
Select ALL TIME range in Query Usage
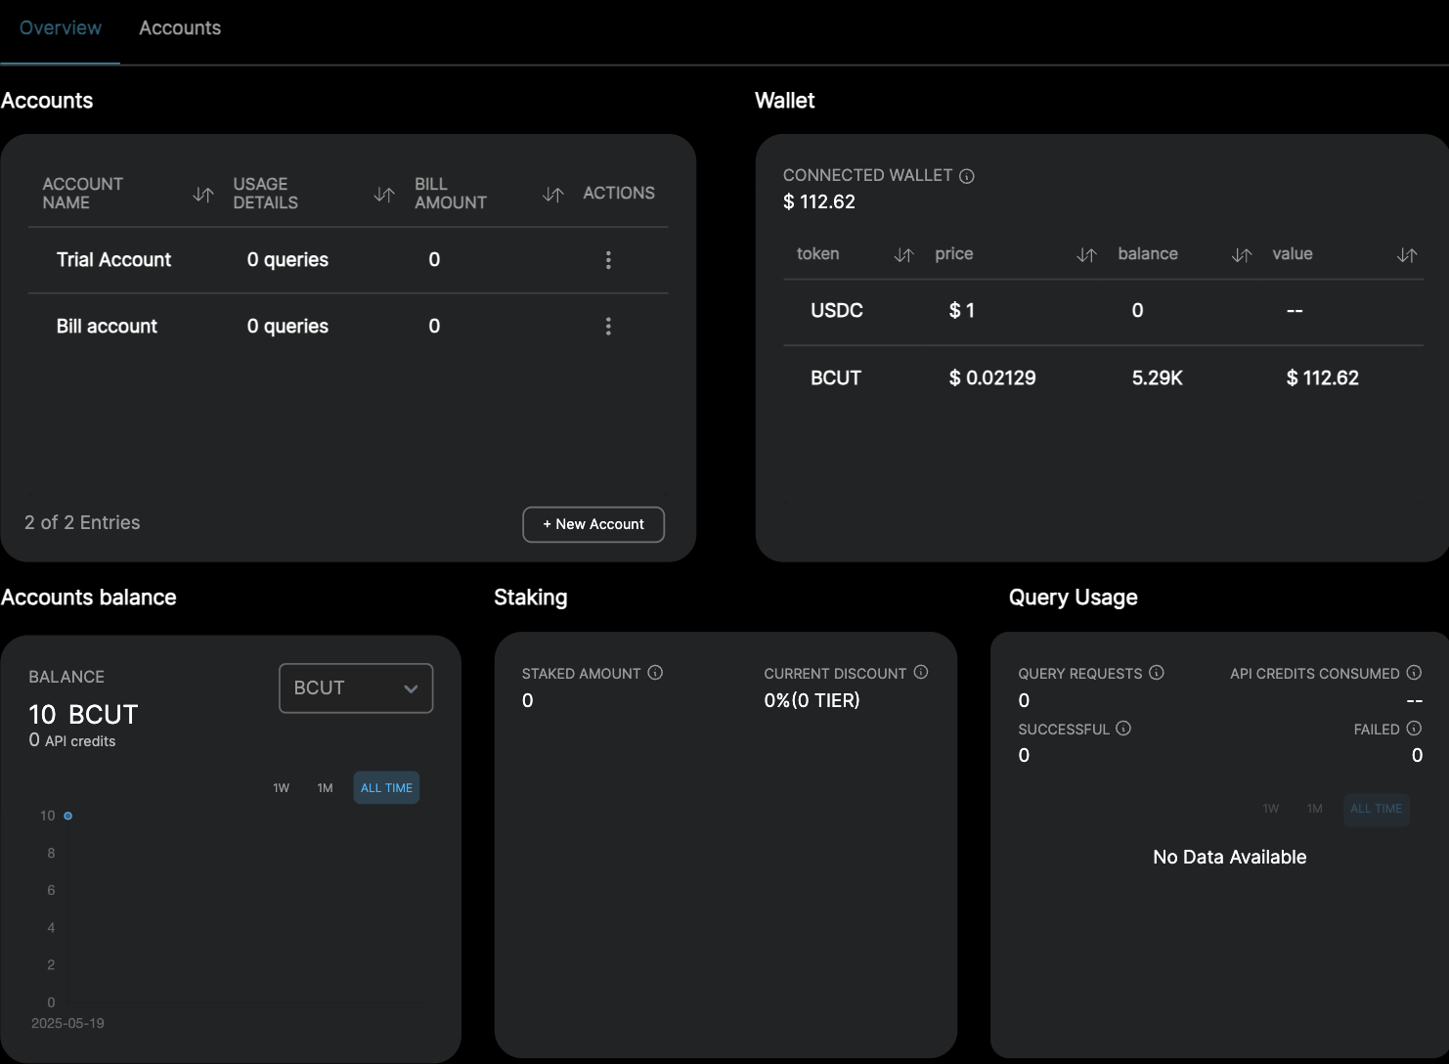click(x=1376, y=809)
